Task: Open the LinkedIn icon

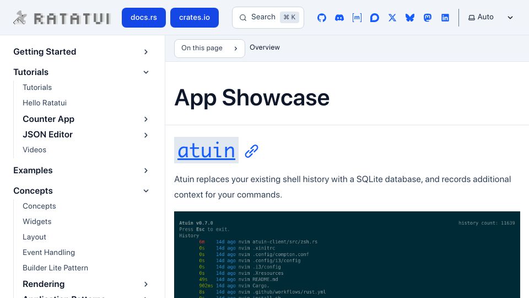Action: coord(445,18)
